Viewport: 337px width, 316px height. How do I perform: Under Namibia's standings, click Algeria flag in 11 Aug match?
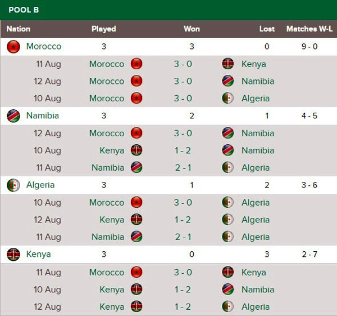[x=228, y=168]
